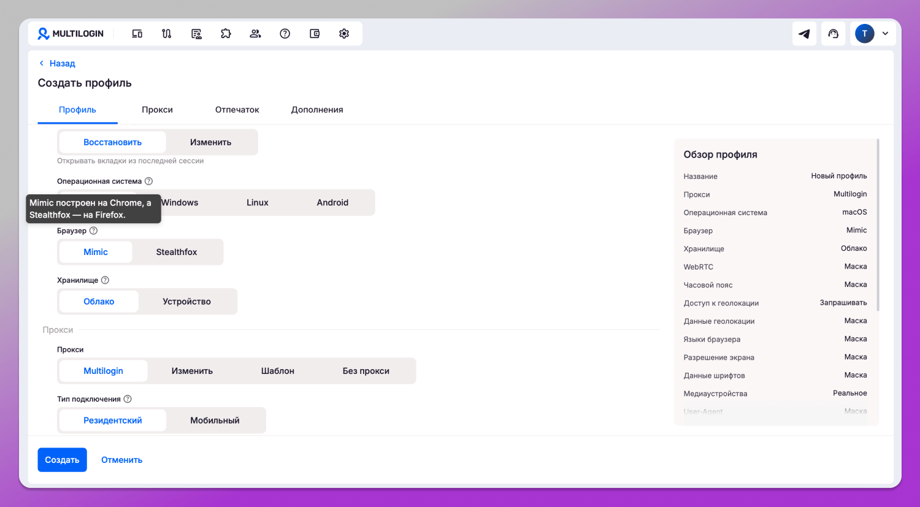This screenshot has width=920, height=507.
Task: Click the Создать профиль page title
Action: [x=85, y=83]
